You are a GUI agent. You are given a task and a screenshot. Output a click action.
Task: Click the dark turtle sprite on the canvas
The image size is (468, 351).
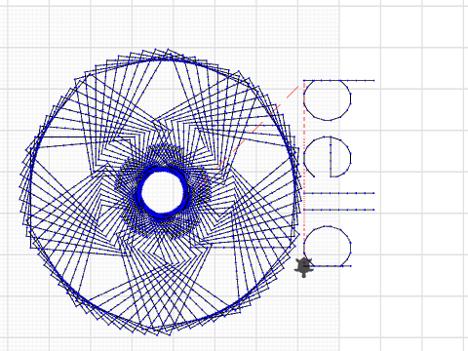point(304,267)
